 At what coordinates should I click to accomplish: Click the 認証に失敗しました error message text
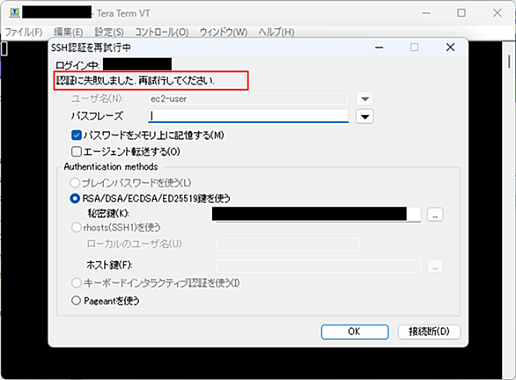[x=136, y=80]
